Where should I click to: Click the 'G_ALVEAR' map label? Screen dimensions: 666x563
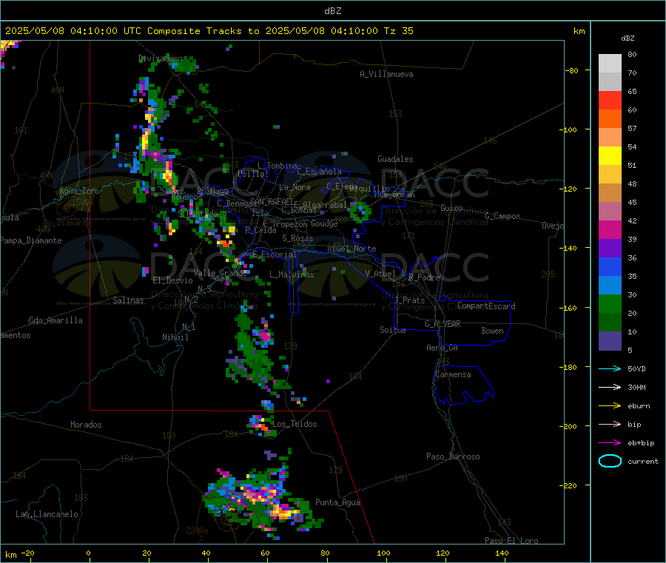click(x=443, y=324)
